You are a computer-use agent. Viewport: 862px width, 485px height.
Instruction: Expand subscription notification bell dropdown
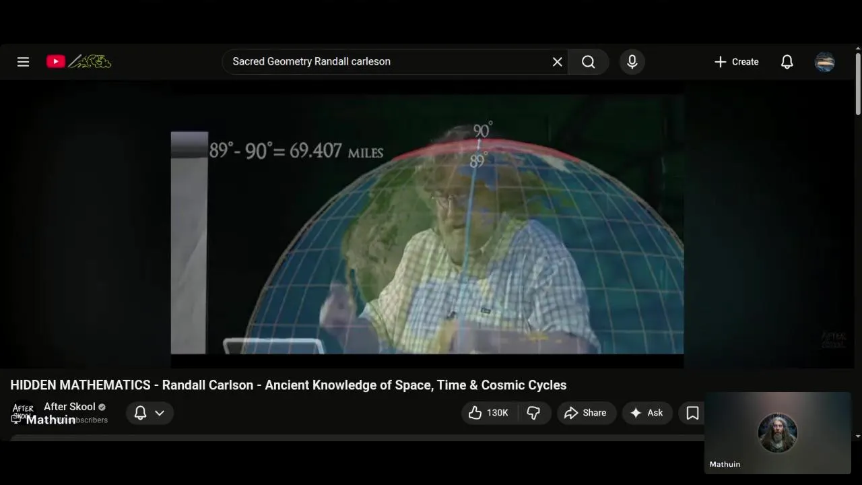pos(150,413)
